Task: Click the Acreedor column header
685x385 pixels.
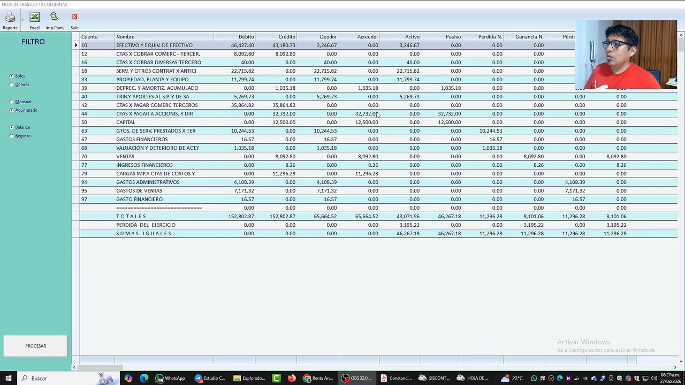Action: [x=359, y=37]
